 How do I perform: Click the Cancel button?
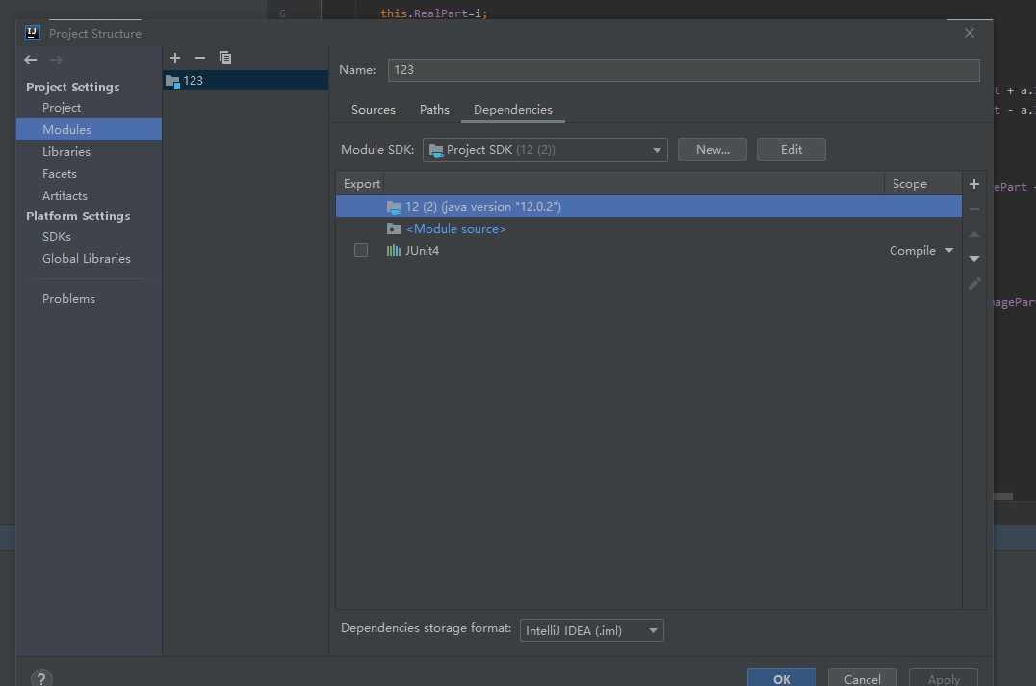863,678
